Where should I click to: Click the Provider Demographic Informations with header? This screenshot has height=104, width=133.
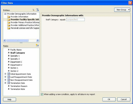pos(63,15)
